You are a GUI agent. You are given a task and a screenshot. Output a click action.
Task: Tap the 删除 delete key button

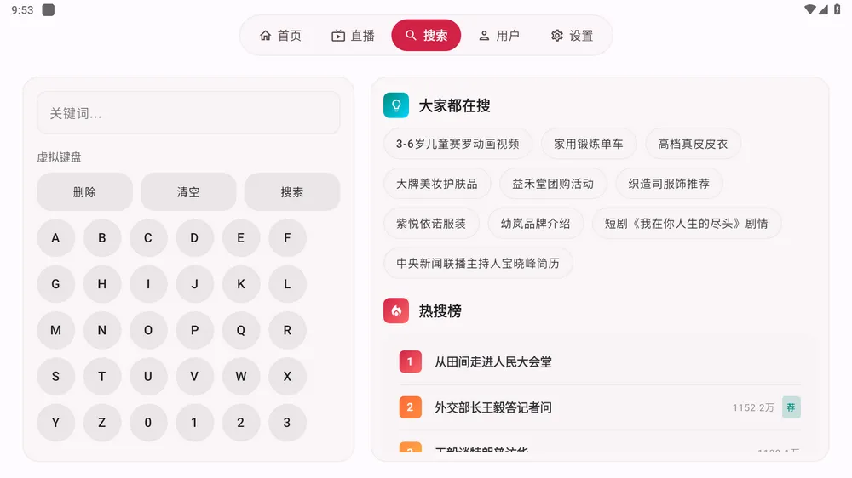tap(84, 192)
